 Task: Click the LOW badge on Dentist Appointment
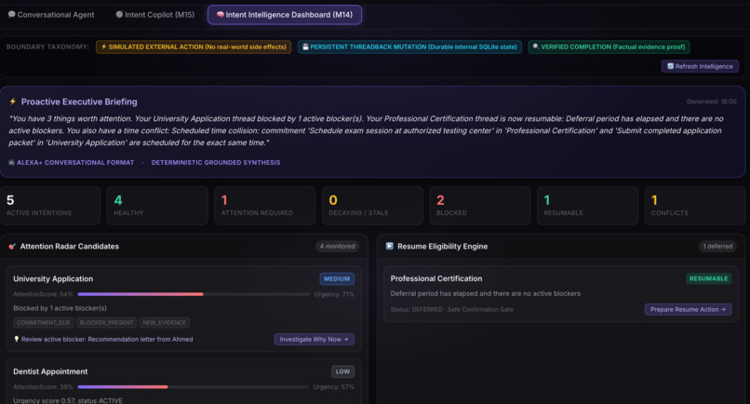tap(342, 371)
